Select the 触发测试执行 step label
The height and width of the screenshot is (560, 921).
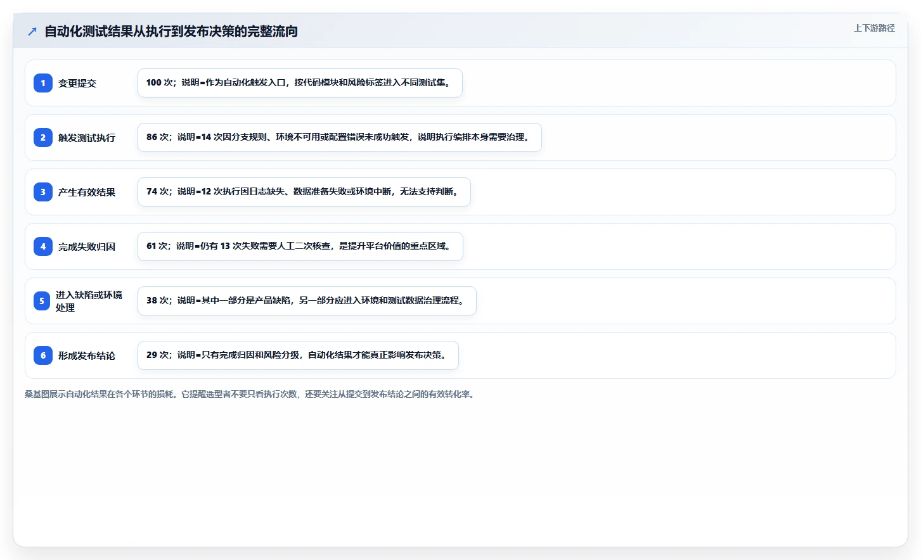click(x=87, y=137)
